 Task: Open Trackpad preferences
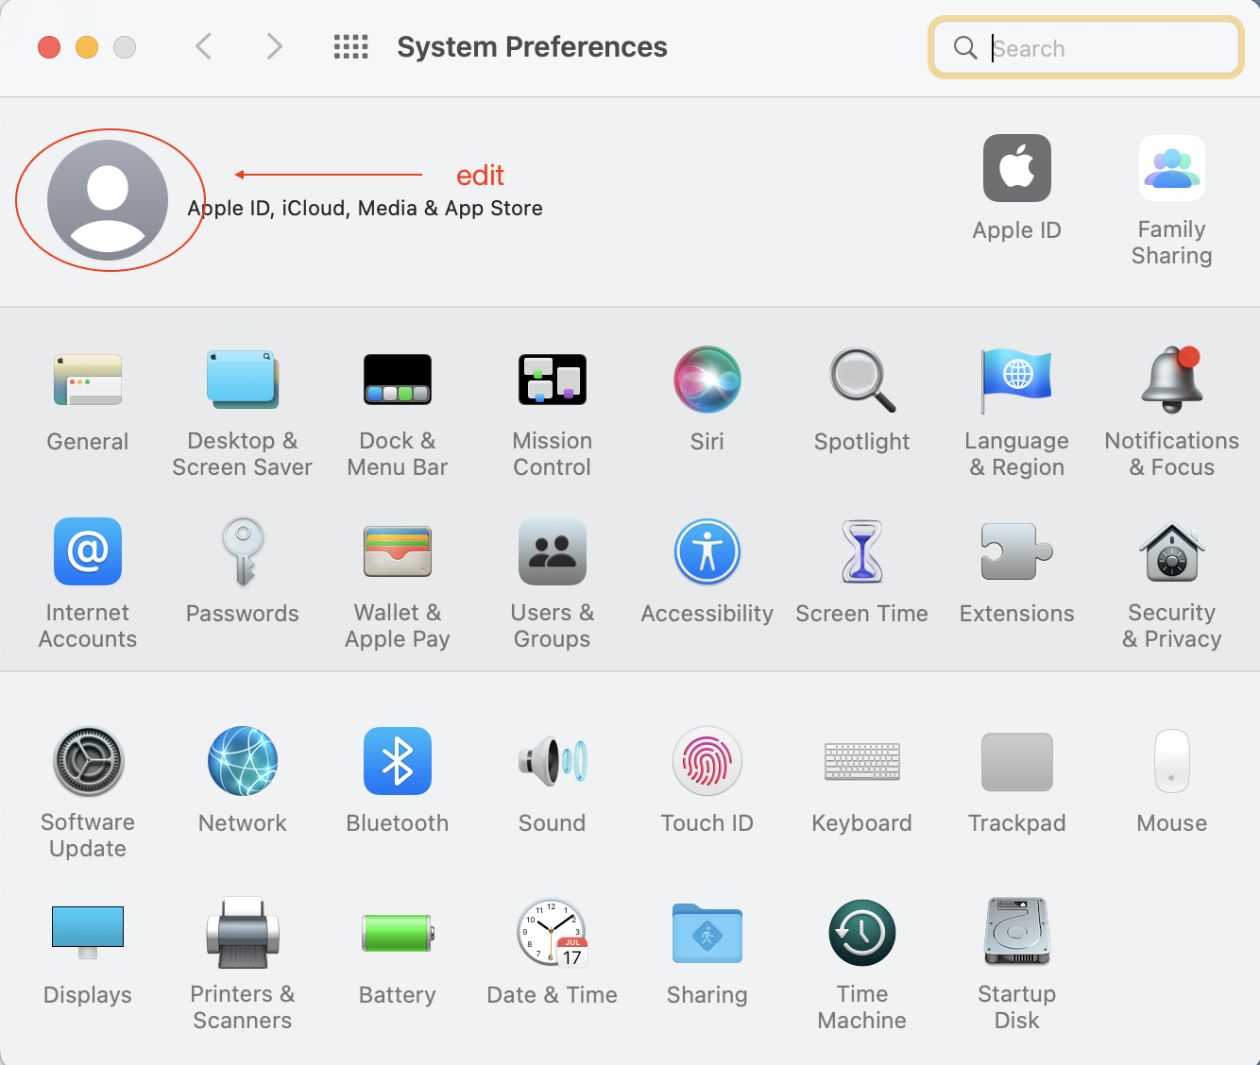tap(1017, 761)
